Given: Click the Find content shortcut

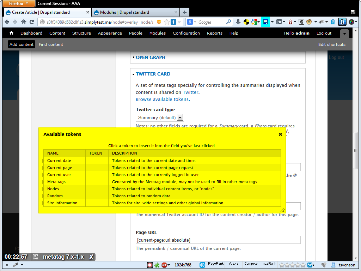Looking at the screenshot, I should tap(51, 44).
